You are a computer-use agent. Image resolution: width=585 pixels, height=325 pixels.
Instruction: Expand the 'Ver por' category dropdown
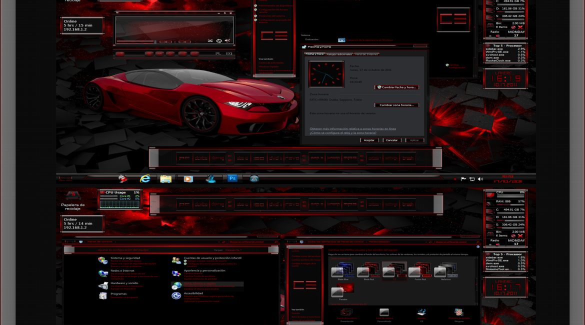[x=233, y=250]
